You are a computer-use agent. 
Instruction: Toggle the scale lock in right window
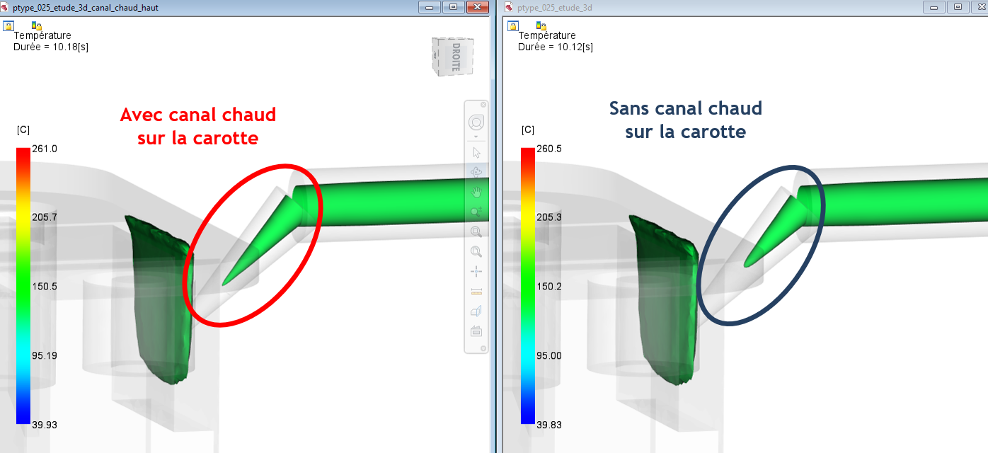click(541, 25)
